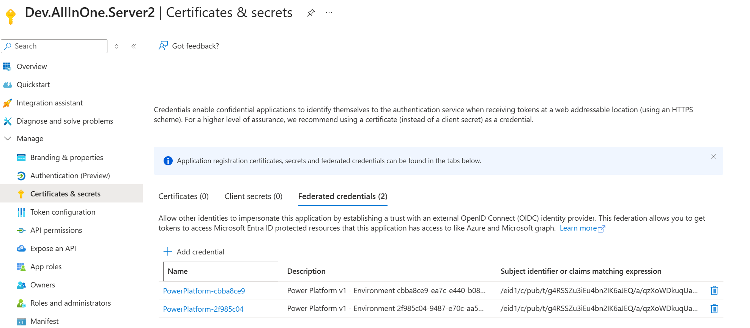This screenshot has height=328, width=750.
Task: Open Token configuration
Action: [63, 212]
